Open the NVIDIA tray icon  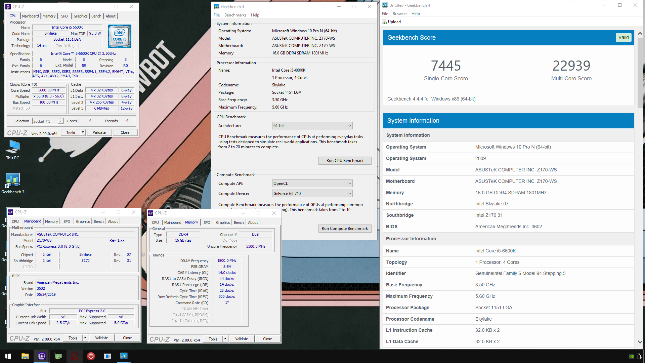[x=631, y=356]
